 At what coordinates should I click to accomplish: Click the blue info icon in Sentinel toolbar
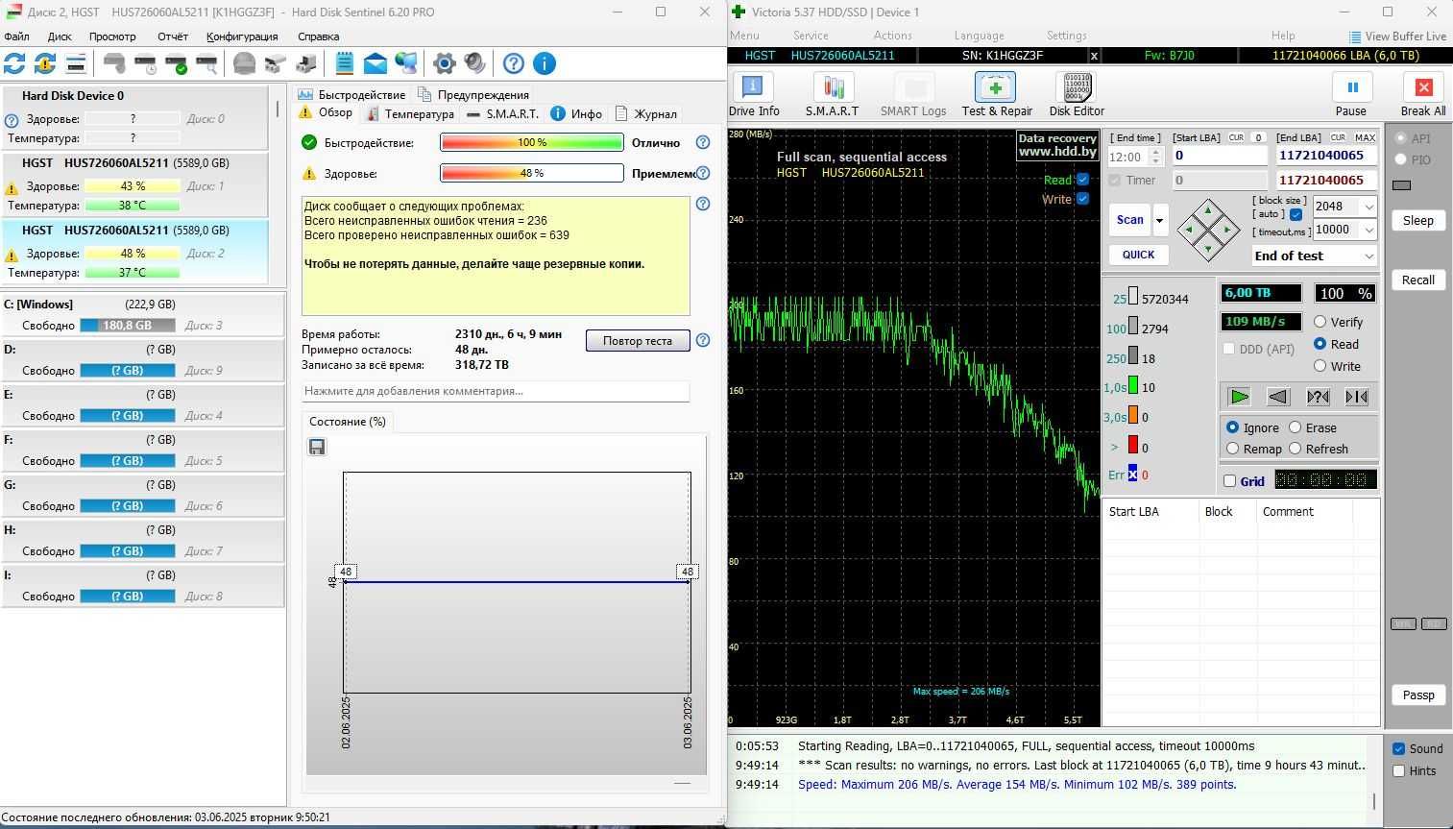(545, 63)
